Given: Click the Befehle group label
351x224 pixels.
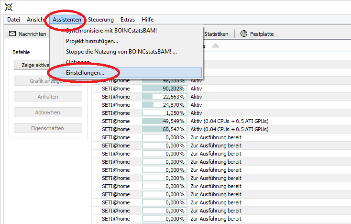Looking at the screenshot, I should (x=21, y=52).
